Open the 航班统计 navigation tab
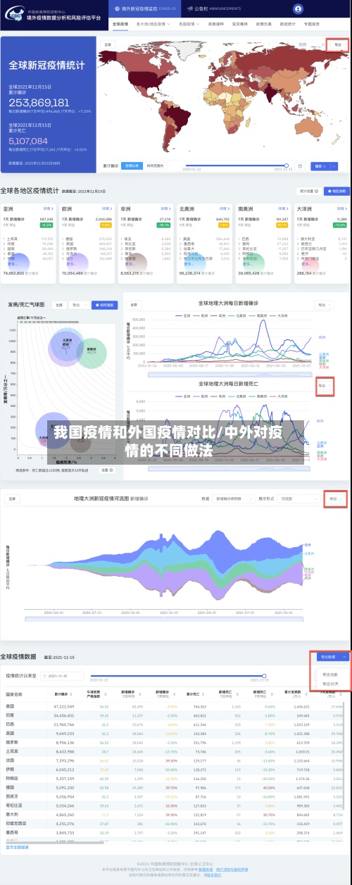This screenshot has height=885, width=352. point(287,24)
